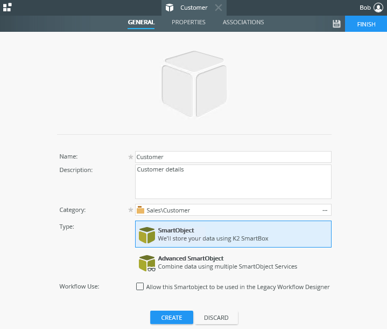Close the Customer tab
387x329 pixels.
coord(218,8)
